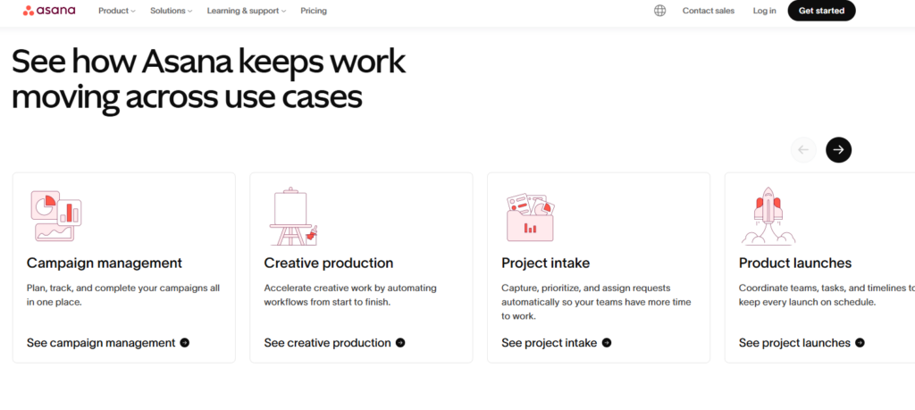The image size is (915, 410).
Task: Click the previous arrow carousel button
Action: click(803, 150)
